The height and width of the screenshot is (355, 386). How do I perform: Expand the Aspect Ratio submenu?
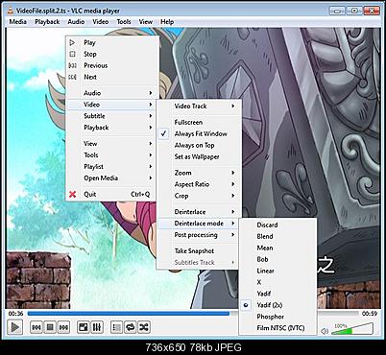198,184
